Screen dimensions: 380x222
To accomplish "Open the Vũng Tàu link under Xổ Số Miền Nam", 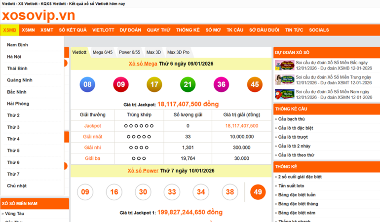I will pyautogui.click(x=15, y=214).
